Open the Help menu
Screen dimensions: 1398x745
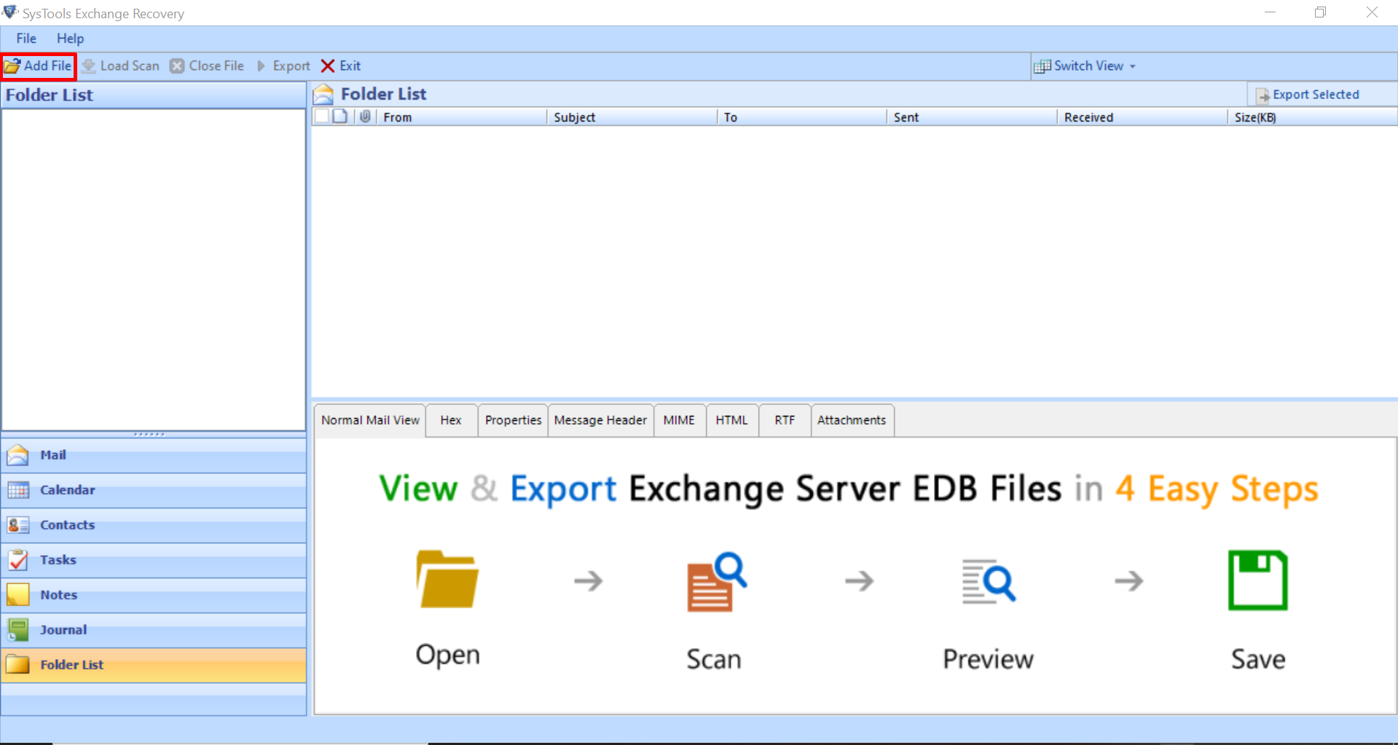point(70,38)
